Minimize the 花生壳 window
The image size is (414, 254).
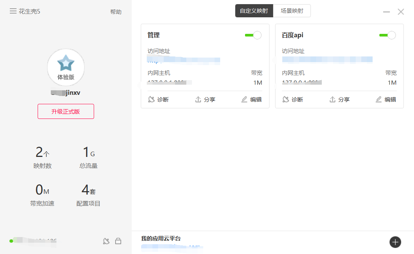(387, 12)
